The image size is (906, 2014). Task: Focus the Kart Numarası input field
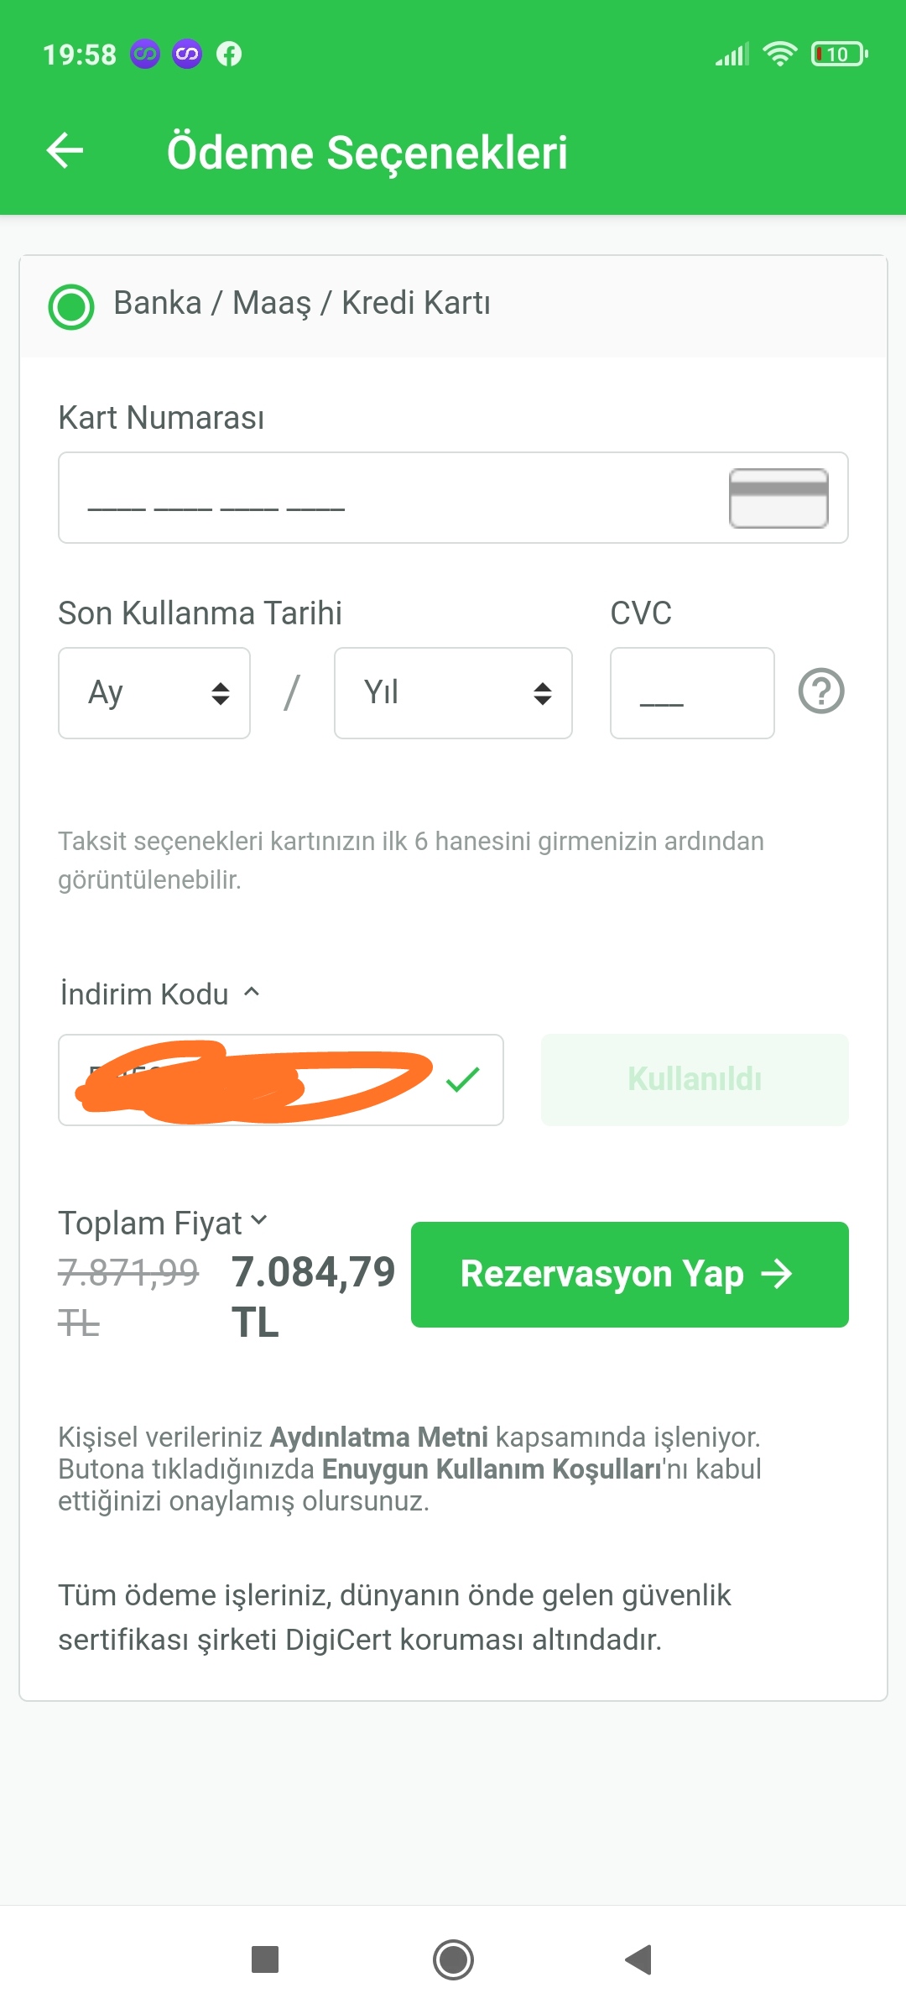tap(453, 498)
